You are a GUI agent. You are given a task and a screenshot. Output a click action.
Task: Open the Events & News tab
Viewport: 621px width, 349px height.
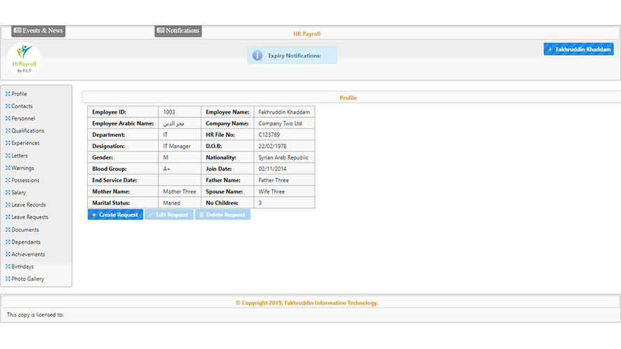pyautogui.click(x=38, y=31)
